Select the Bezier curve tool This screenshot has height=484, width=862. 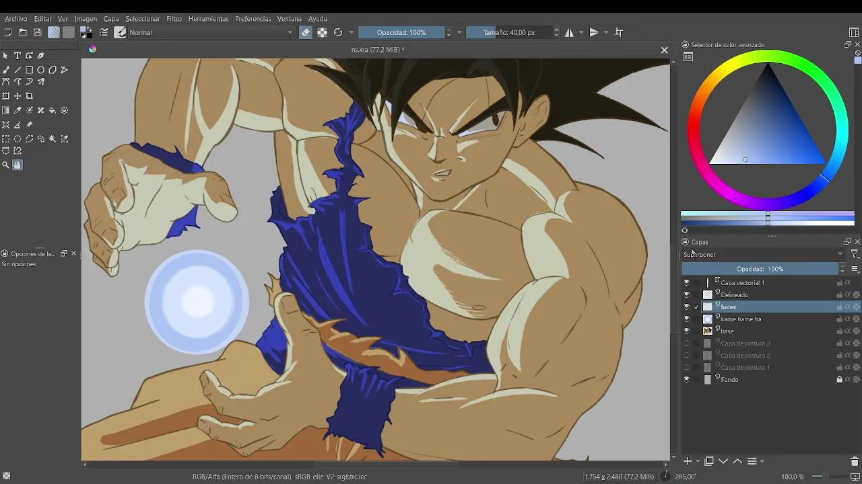pos(6,82)
